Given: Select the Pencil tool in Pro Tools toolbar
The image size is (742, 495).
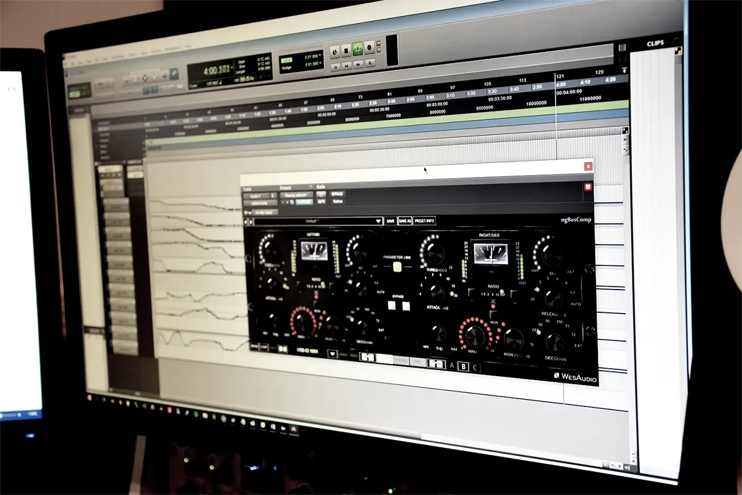Looking at the screenshot, I should pyautogui.click(x=174, y=74).
